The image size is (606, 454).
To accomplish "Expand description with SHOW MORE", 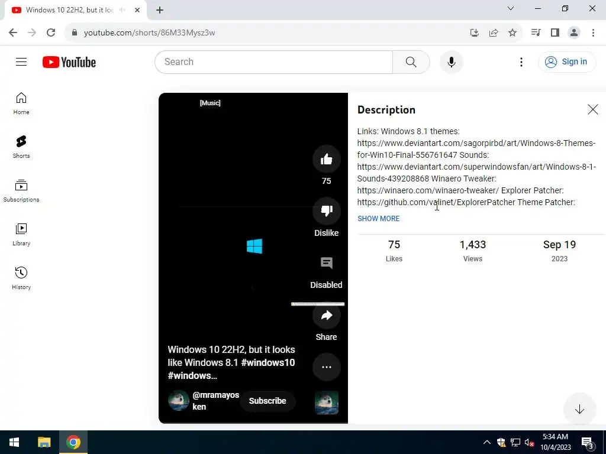I will click(x=378, y=219).
